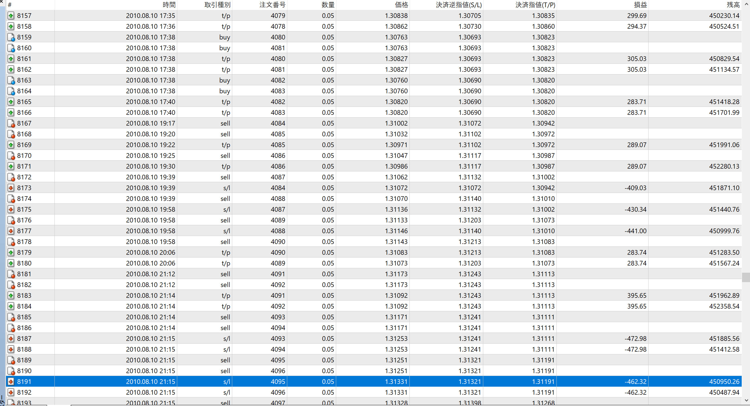Select balance value 451134.57
Viewport: 750px width, 406px height.
[x=724, y=70]
